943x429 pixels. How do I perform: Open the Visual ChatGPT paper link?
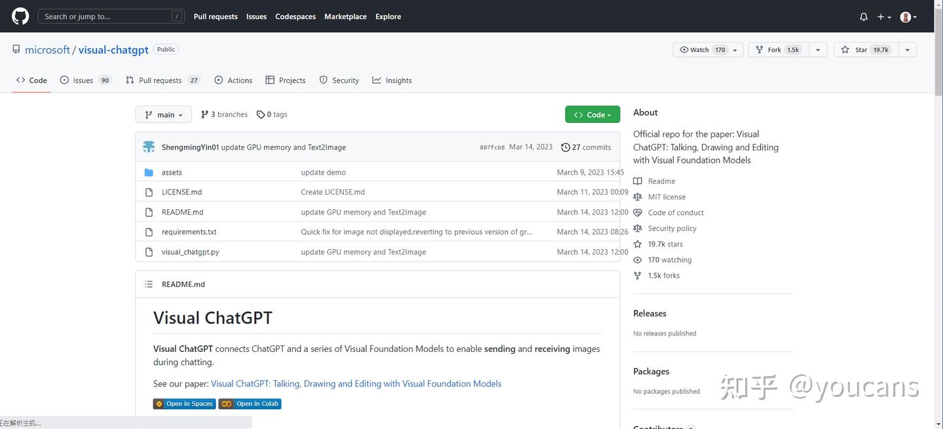(x=356, y=384)
